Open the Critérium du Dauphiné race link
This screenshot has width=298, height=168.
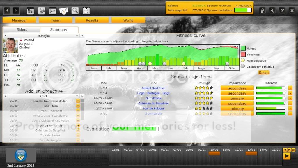153,103
